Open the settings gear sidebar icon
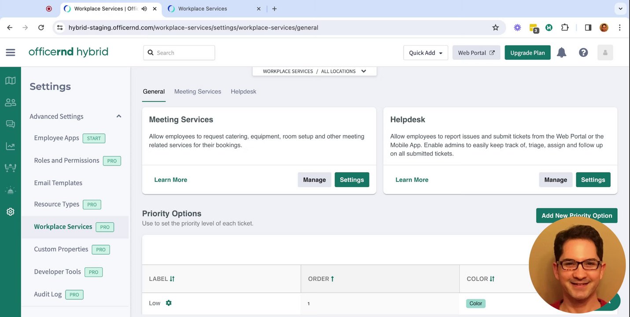The width and height of the screenshot is (630, 317). (11, 212)
